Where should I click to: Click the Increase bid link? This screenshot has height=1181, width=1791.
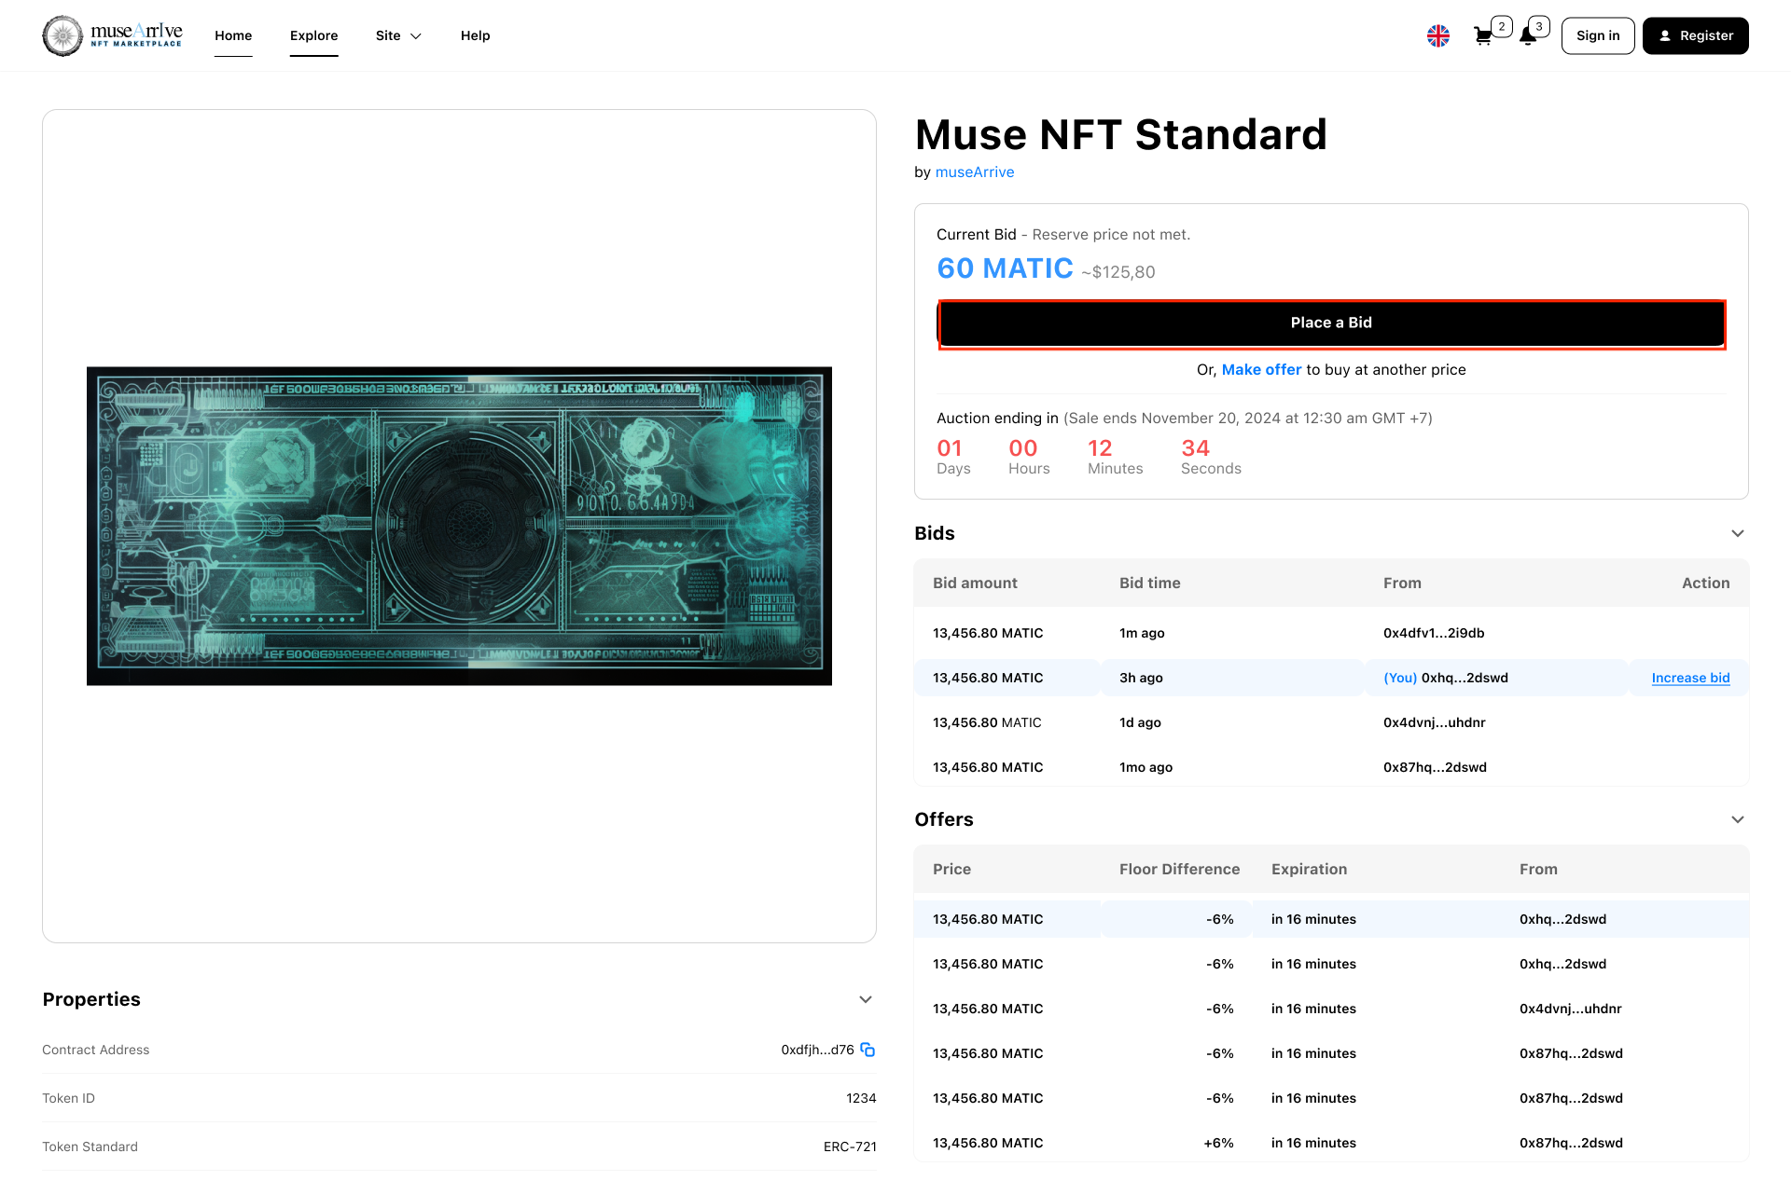coord(1690,678)
